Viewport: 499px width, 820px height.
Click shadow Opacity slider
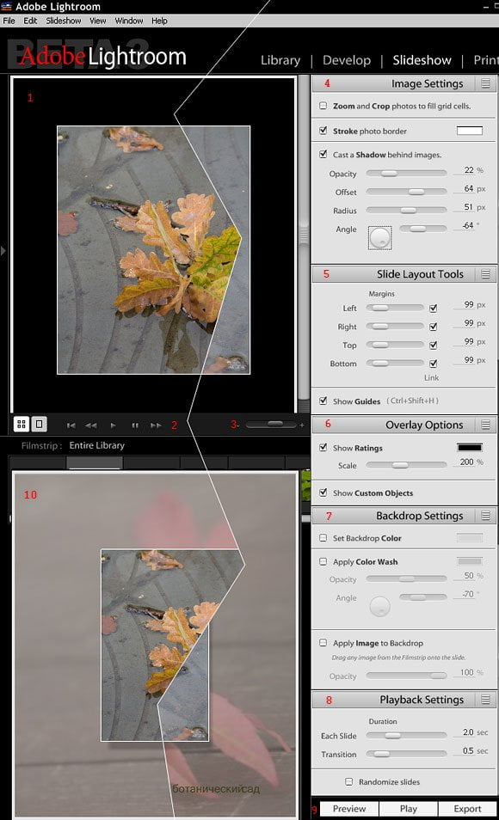coord(406,173)
